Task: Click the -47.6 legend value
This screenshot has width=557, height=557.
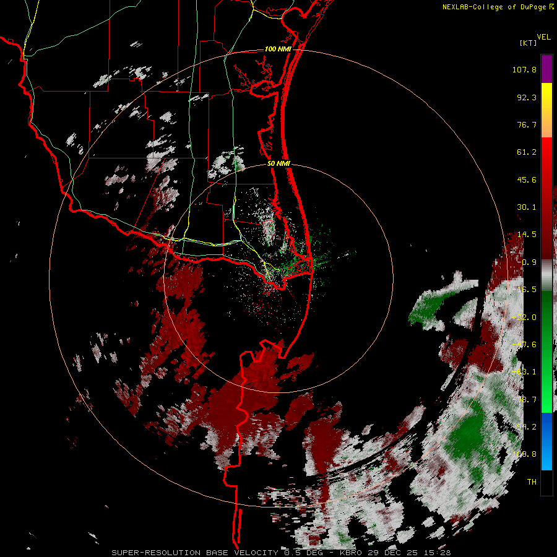Action: (524, 345)
